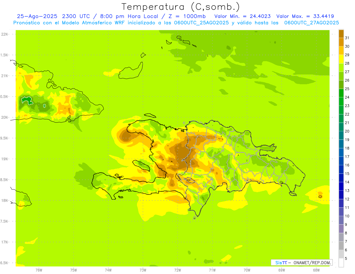
Task: Click the '0600UTC_27AGO2025' valid-until time text
Action: coord(312,23)
